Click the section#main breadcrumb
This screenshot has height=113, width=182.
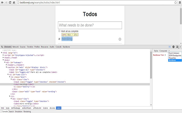[26, 108]
